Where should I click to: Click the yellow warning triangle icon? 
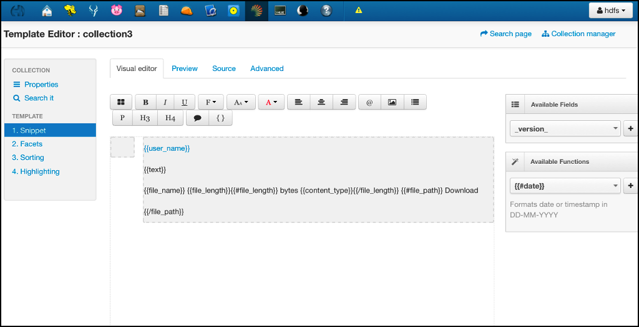tap(359, 11)
